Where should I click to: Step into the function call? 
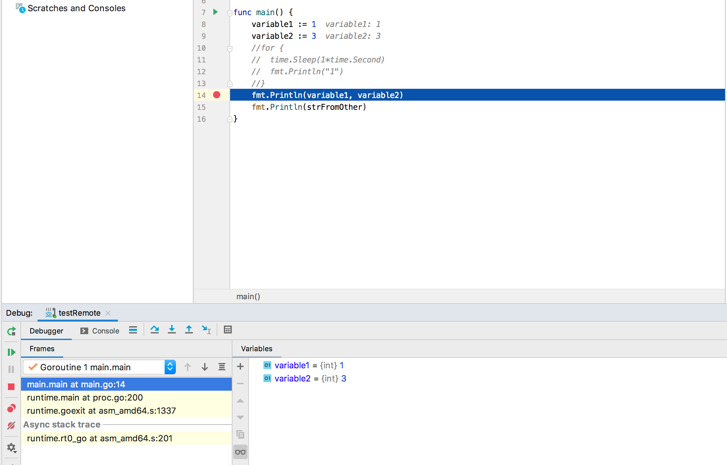(x=172, y=330)
